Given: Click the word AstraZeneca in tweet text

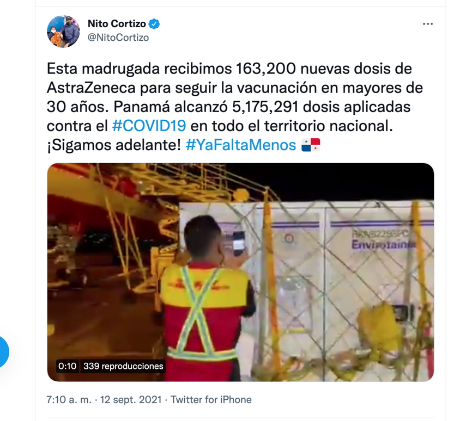Looking at the screenshot, I should tap(91, 88).
